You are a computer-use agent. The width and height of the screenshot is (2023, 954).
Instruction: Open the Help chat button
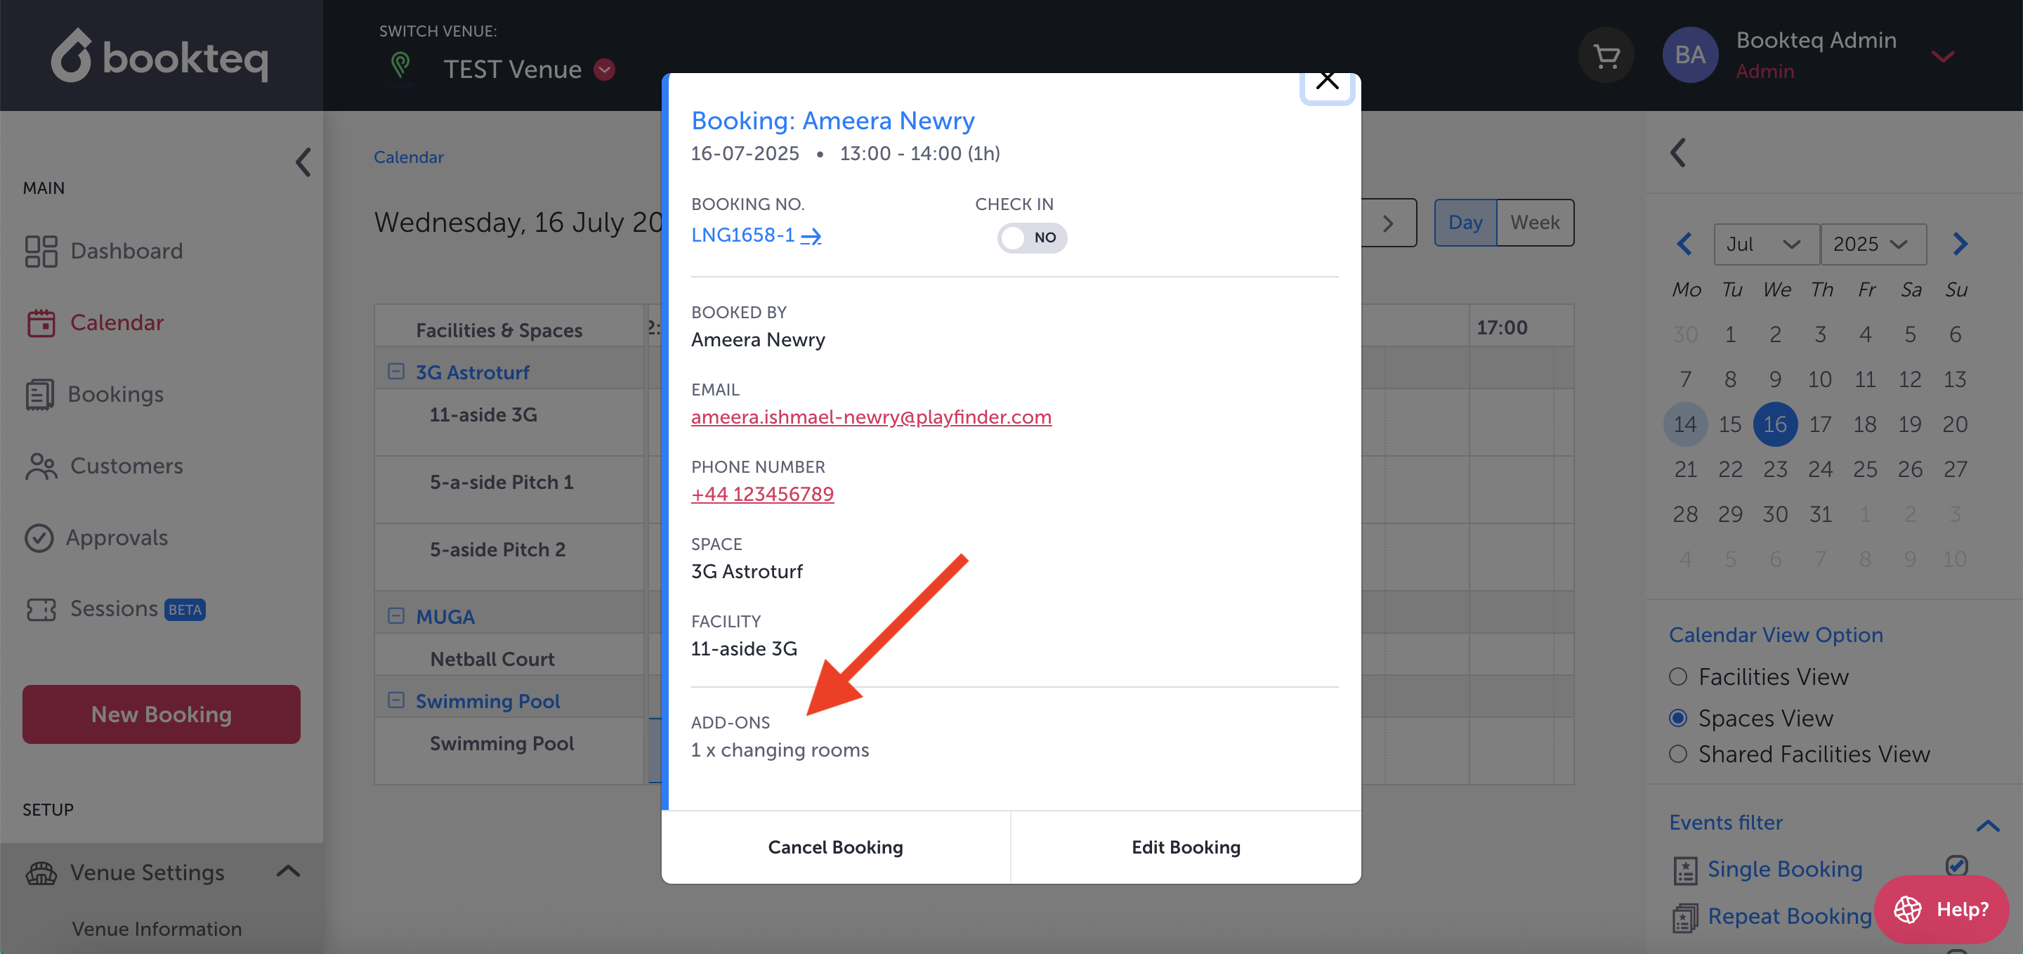[x=1942, y=909]
